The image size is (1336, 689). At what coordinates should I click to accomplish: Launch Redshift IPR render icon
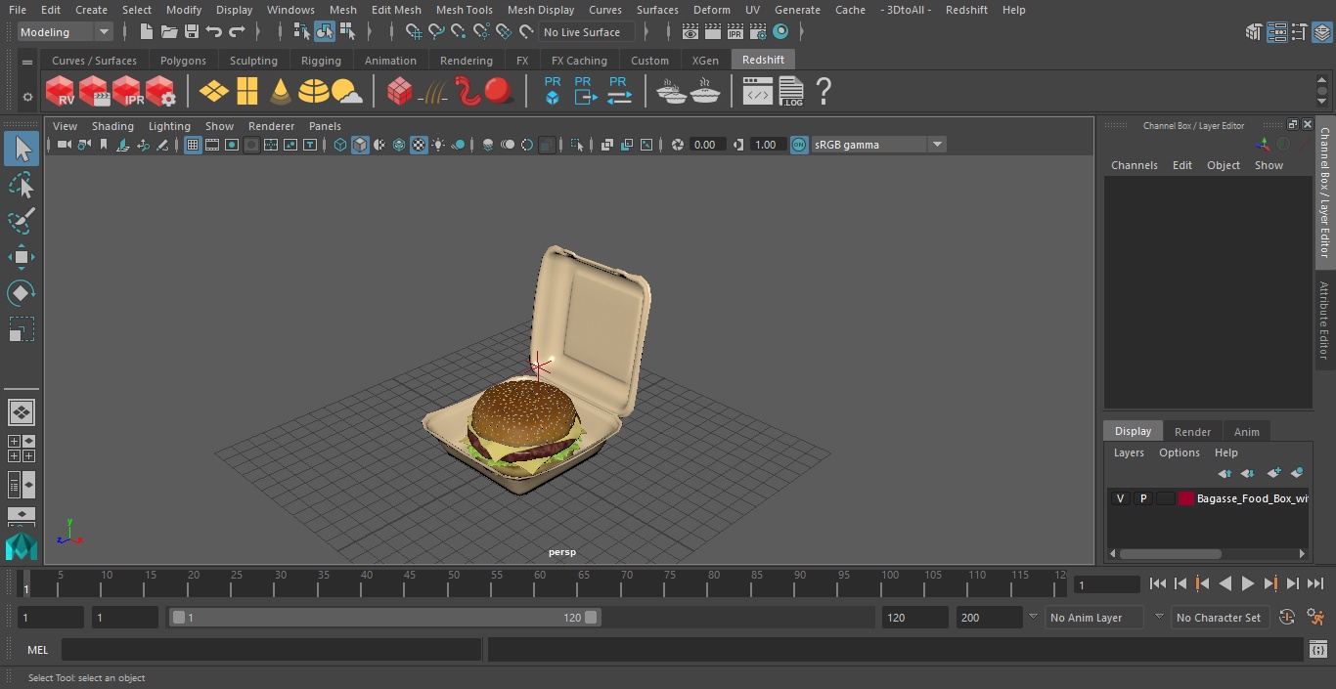127,92
